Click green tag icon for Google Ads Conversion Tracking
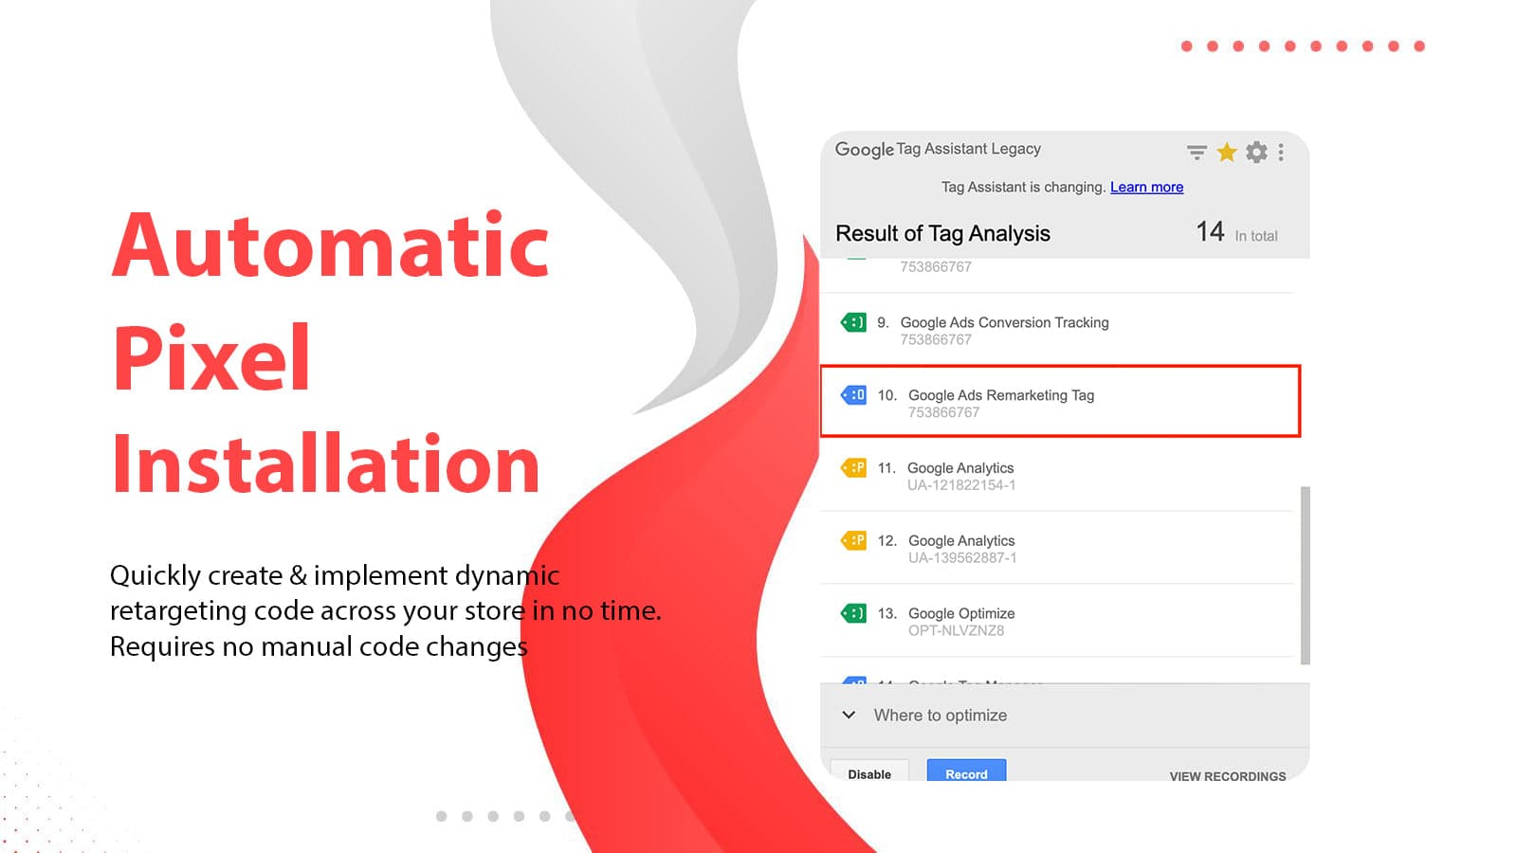This screenshot has width=1517, height=853. (x=853, y=322)
